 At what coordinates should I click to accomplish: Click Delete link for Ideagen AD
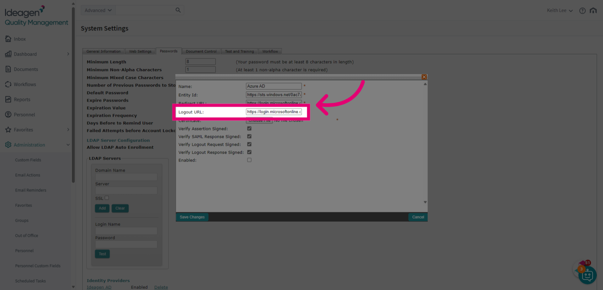pyautogui.click(x=161, y=287)
